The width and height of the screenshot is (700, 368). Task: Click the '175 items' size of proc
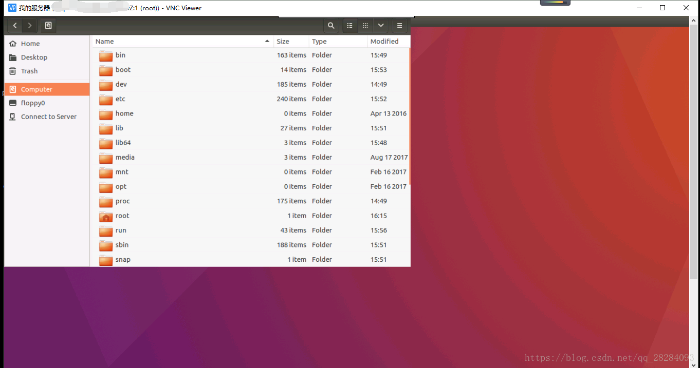point(291,201)
